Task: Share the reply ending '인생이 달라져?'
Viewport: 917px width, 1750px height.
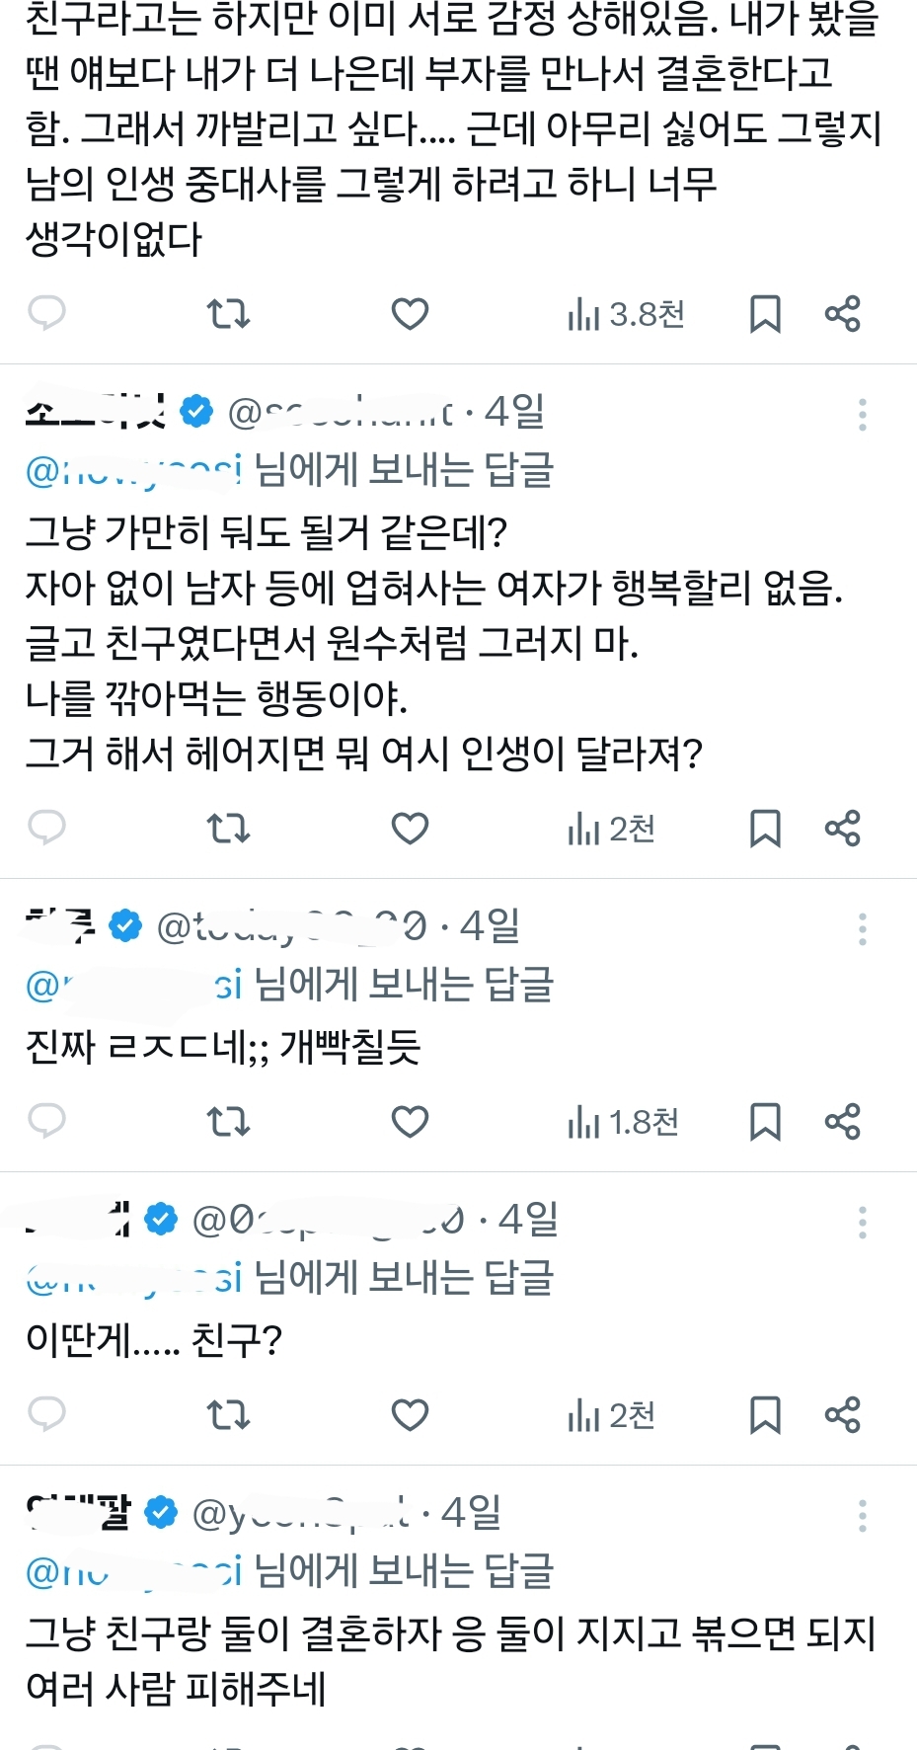Action: (842, 829)
